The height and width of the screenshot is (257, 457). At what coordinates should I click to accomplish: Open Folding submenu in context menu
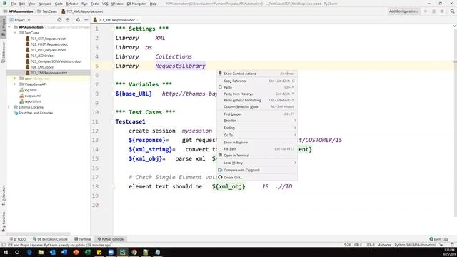[257, 128]
